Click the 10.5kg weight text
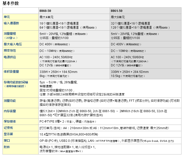This screenshot has width=183, height=156. click(x=115, y=76)
